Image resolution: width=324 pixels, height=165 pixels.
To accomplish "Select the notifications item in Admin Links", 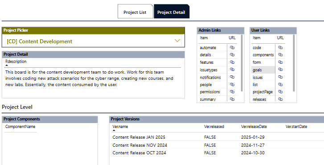I will (210, 77).
